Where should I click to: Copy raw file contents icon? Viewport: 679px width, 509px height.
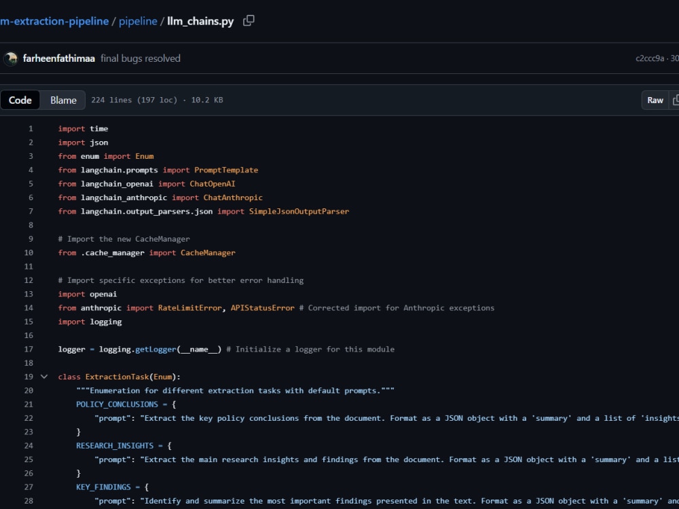[x=675, y=100]
